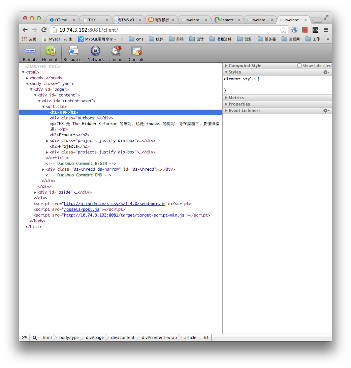This screenshot has height=368, width=351.
Task: Open the Resources panel
Action: [x=73, y=54]
